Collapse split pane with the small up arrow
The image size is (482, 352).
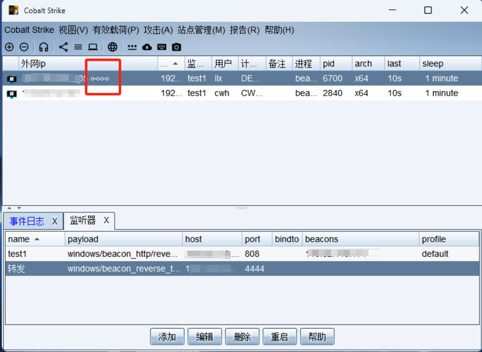(x=9, y=208)
